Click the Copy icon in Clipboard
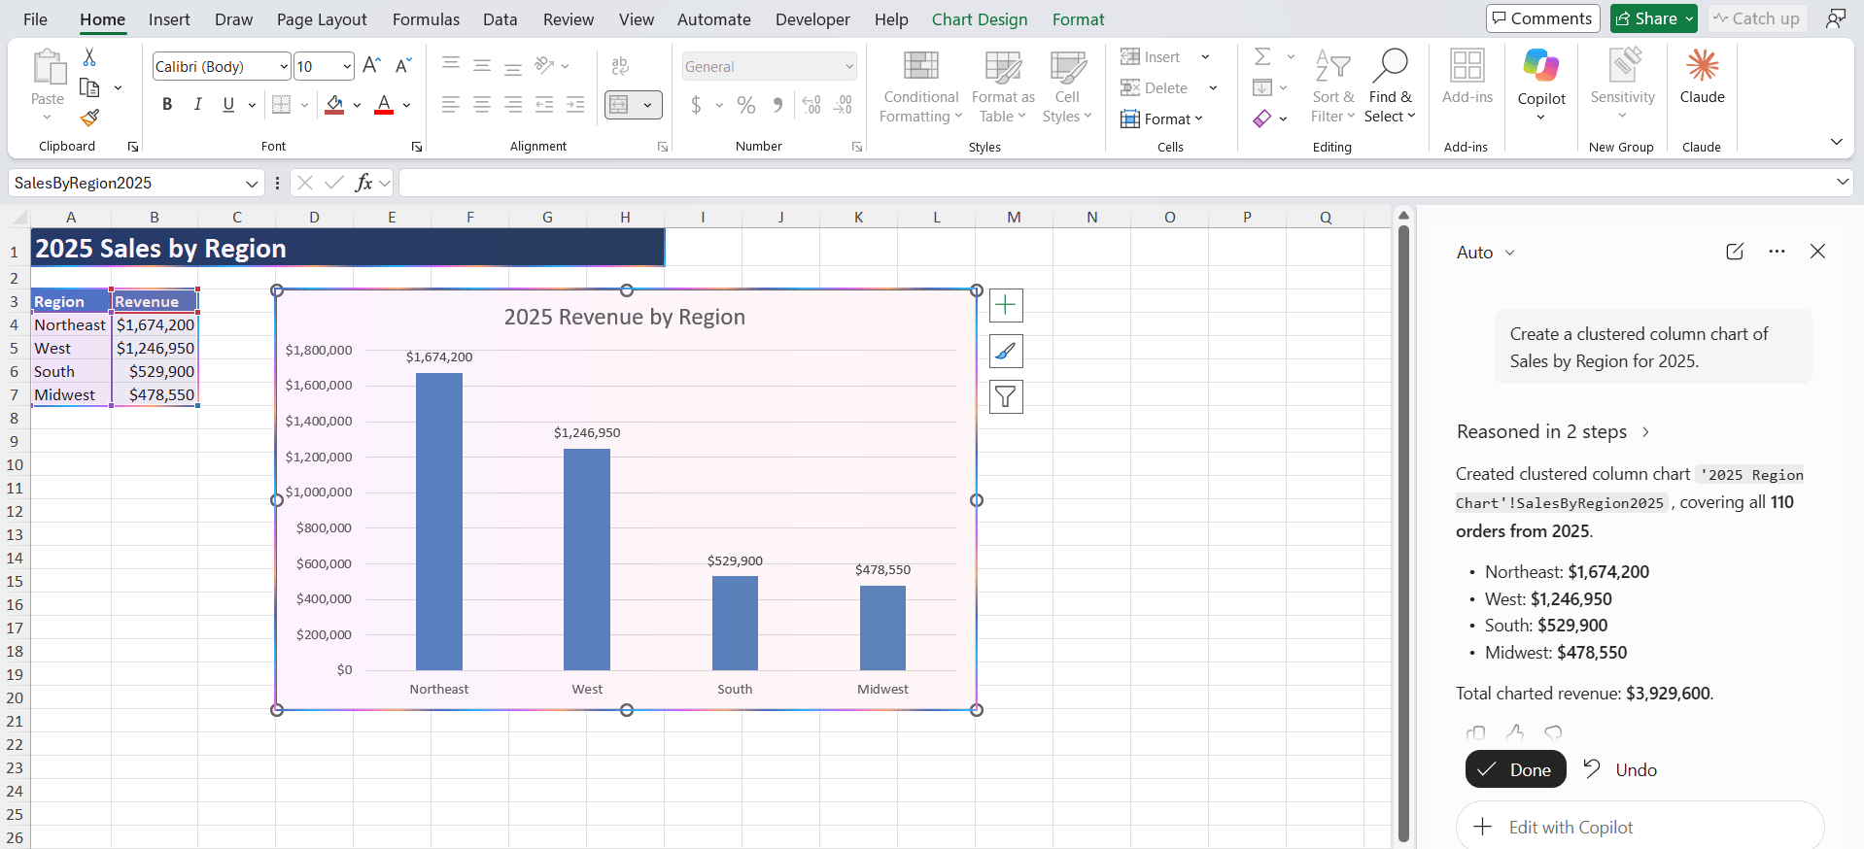1864x849 pixels. tap(89, 88)
